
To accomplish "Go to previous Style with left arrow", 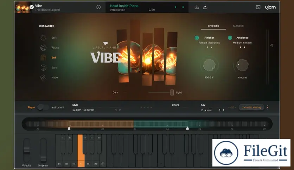I will pos(116,110).
